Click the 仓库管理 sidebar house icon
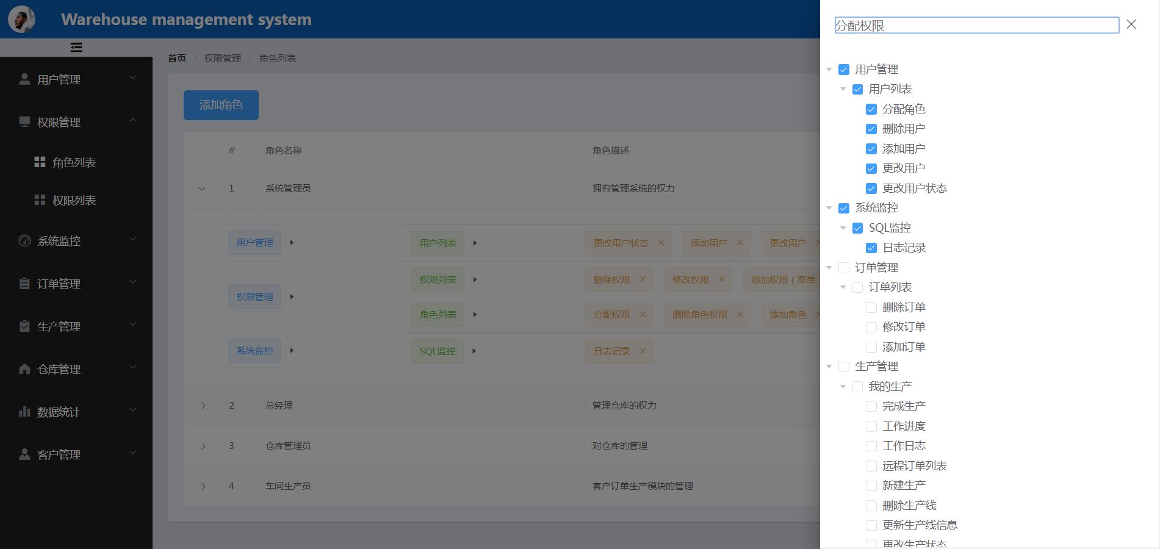1160x549 pixels. click(x=24, y=369)
